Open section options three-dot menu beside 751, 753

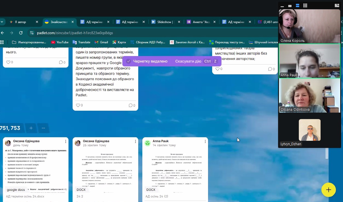[43, 128]
